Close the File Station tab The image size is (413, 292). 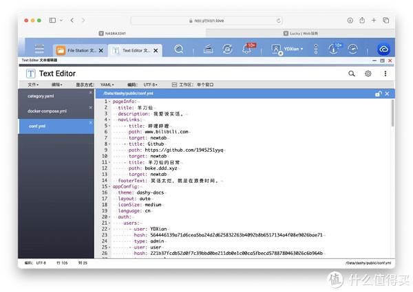click(x=101, y=50)
